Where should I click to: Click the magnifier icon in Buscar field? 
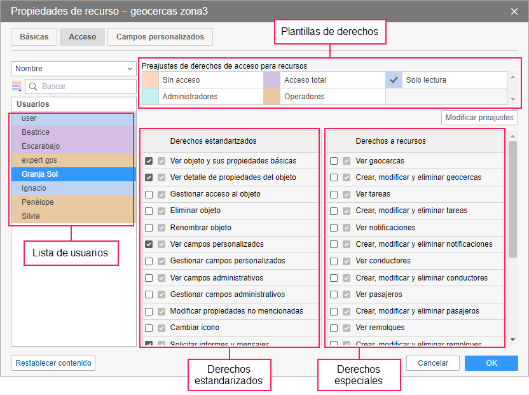[33, 87]
